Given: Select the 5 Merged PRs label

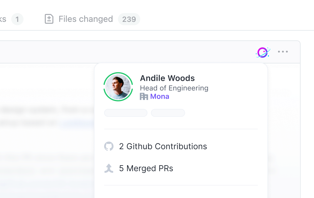Looking at the screenshot, I should [146, 169].
